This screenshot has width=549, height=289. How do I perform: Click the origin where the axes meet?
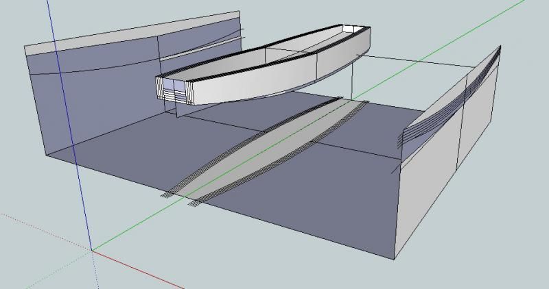click(93, 251)
